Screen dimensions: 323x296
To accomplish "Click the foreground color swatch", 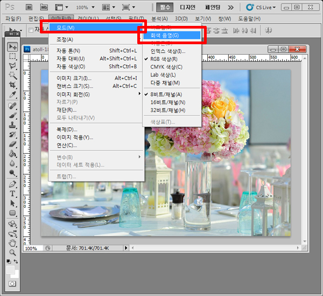I will tap(10, 269).
